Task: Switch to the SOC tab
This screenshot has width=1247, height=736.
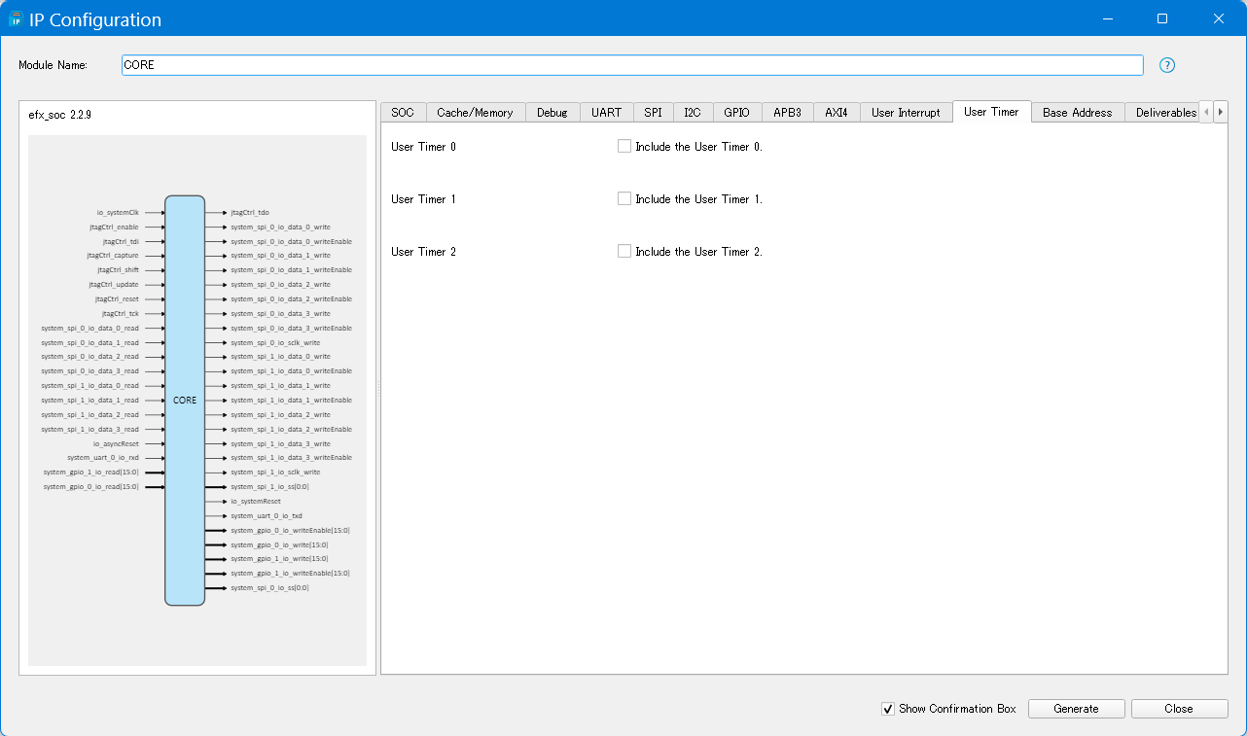Action: (x=403, y=113)
